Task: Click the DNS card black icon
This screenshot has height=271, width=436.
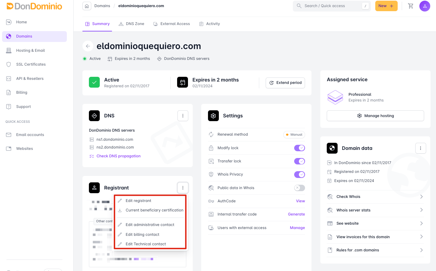Action: click(x=94, y=116)
